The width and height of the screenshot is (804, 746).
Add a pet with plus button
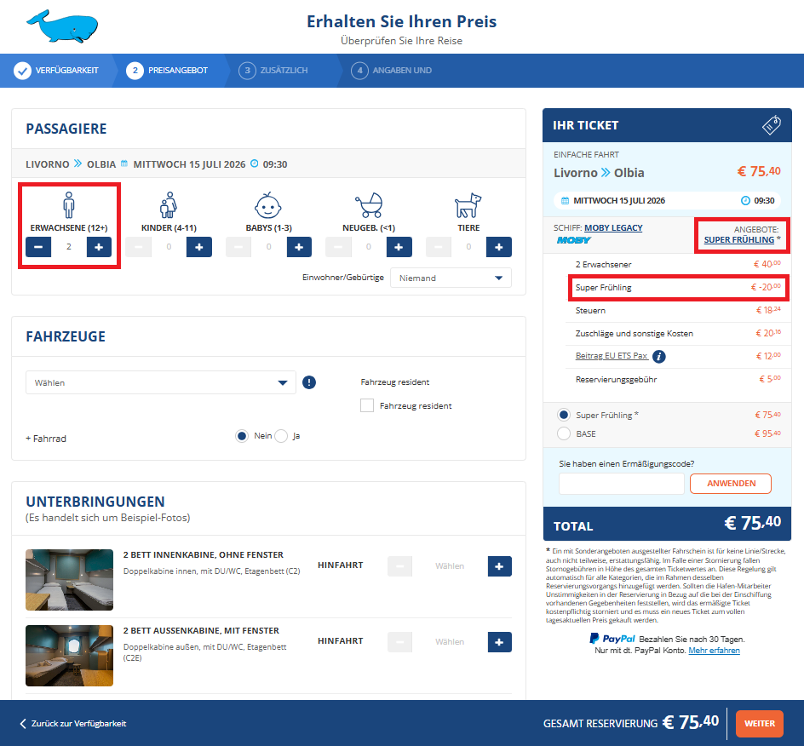point(499,247)
